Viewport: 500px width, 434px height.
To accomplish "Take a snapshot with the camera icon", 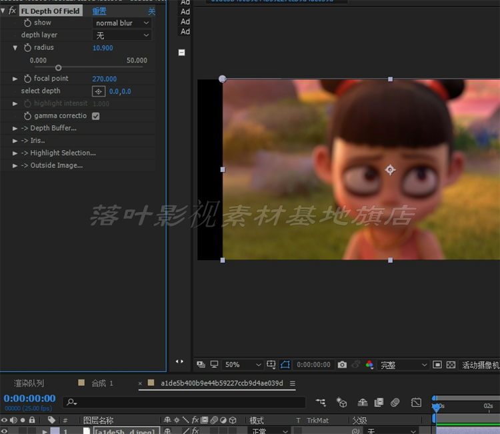I will click(342, 365).
